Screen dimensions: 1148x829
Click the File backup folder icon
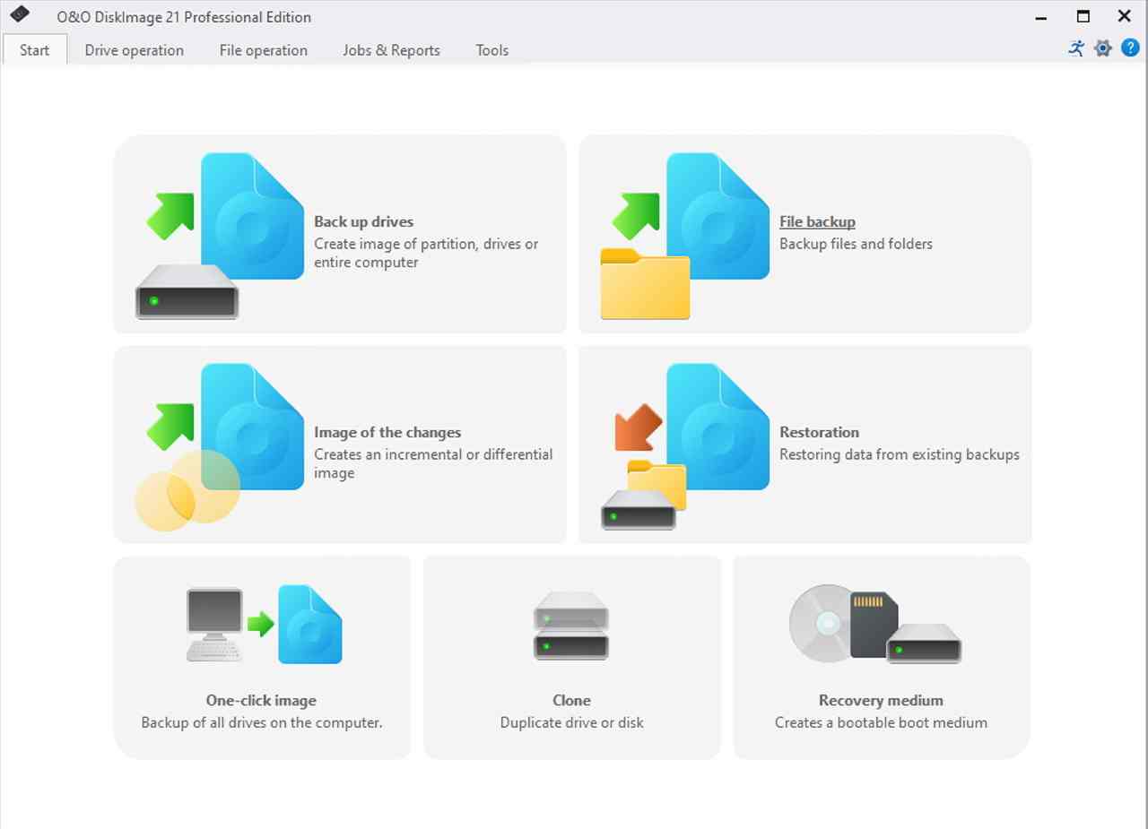(645, 283)
